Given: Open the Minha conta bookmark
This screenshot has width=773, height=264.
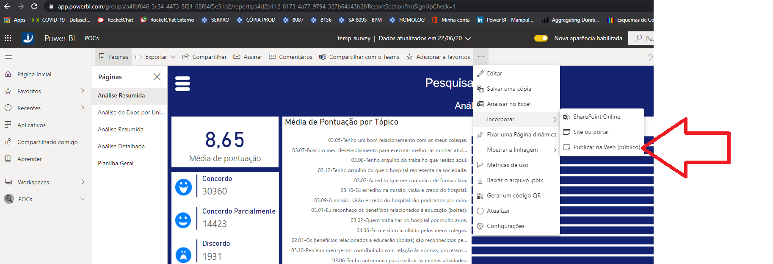Looking at the screenshot, I should point(450,20).
